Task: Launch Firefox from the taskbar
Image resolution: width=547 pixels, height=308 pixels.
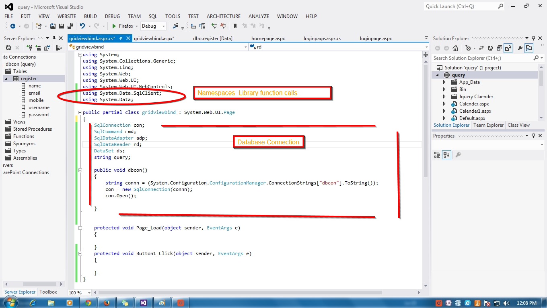Action: [106, 302]
